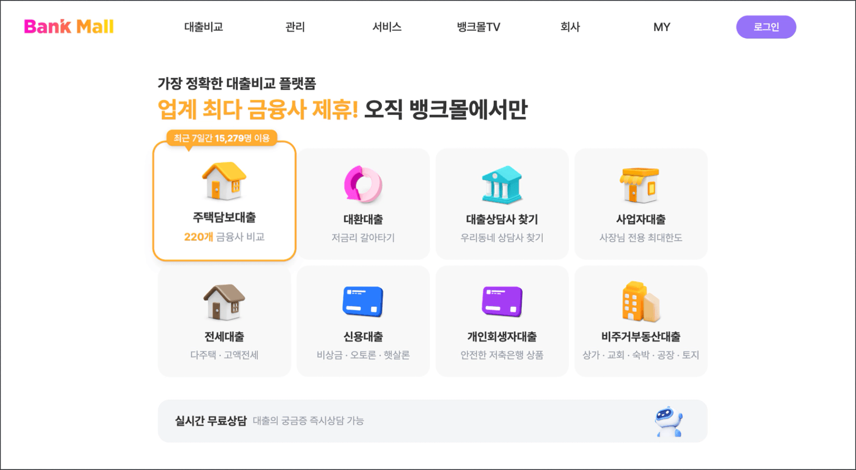
Task: Click the orange storefront business loan icon
Action: pyautogui.click(x=640, y=185)
